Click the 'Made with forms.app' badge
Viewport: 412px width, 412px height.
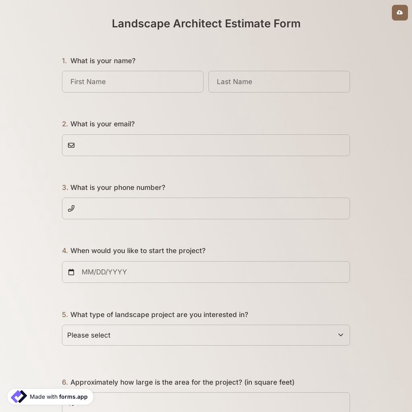click(50, 396)
